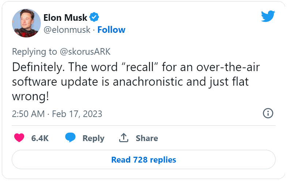Image resolution: width=288 pixels, height=183 pixels.
Task: Open the Replying to @skorusARK link
Action: pyautogui.click(x=61, y=52)
